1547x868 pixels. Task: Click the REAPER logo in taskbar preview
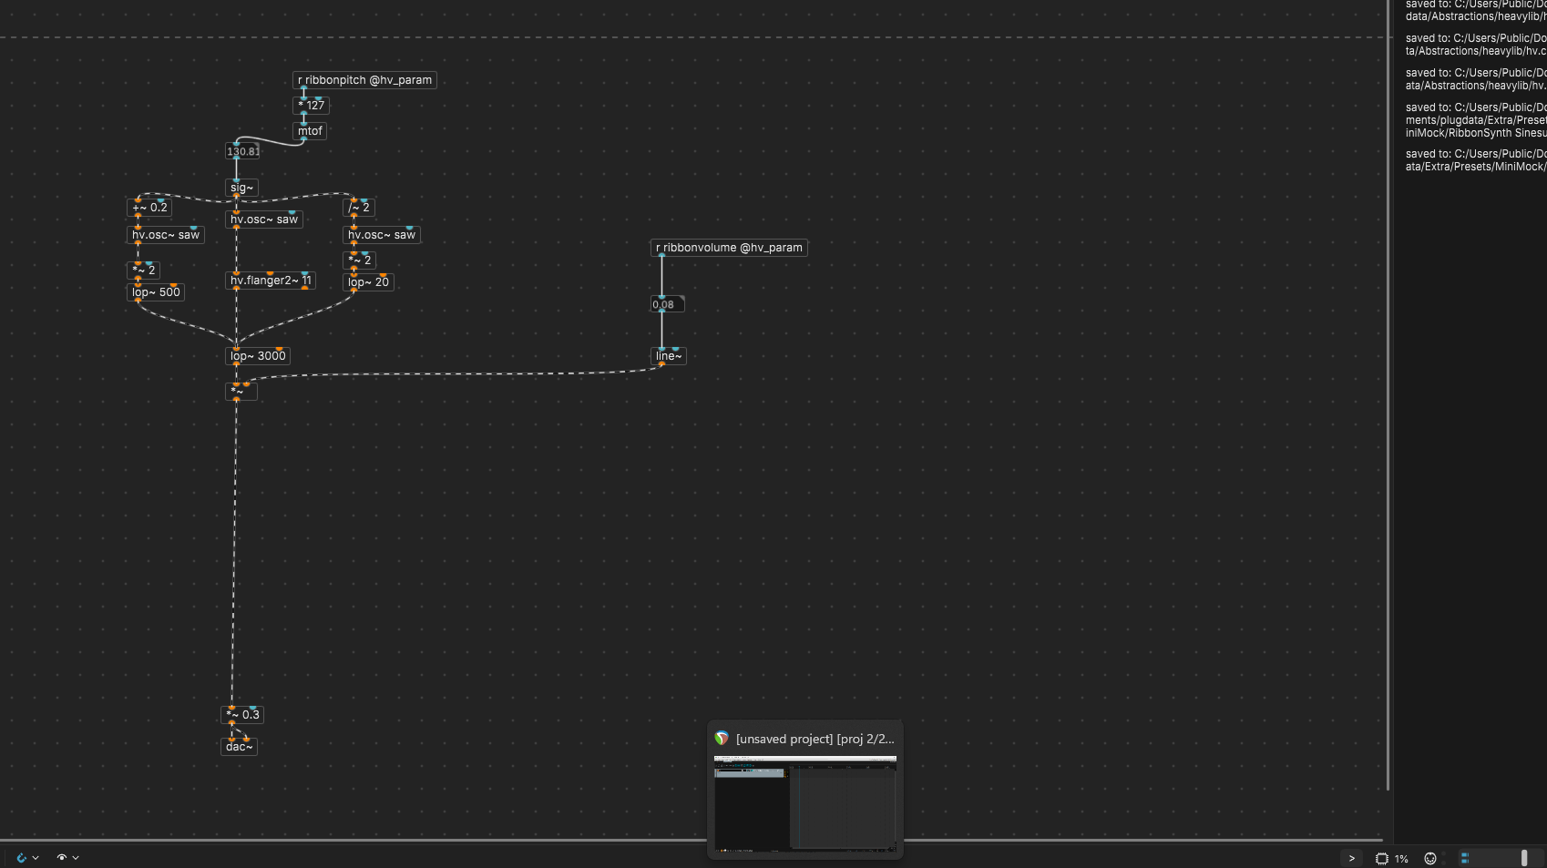pos(722,739)
